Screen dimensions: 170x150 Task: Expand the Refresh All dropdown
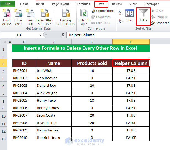pyautogui.click(x=84, y=24)
